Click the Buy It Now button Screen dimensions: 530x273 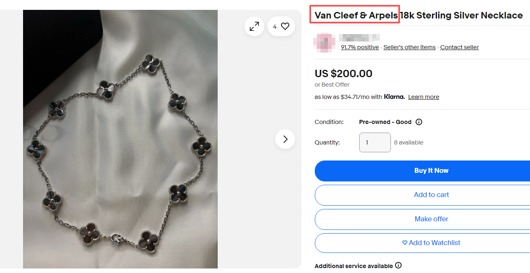point(422,171)
